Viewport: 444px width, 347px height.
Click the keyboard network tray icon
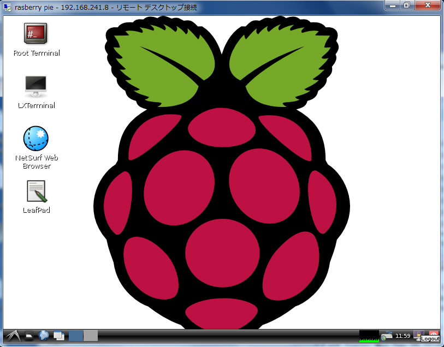point(387,336)
